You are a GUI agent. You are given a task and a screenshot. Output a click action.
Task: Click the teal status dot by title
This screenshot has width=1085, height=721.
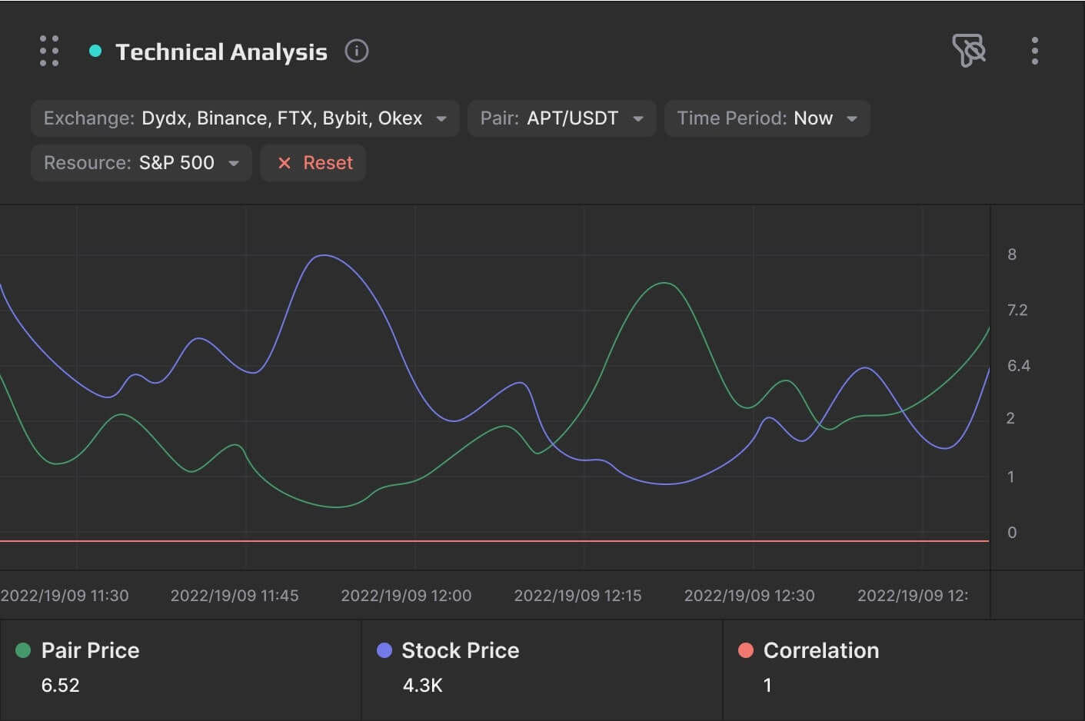(95, 51)
